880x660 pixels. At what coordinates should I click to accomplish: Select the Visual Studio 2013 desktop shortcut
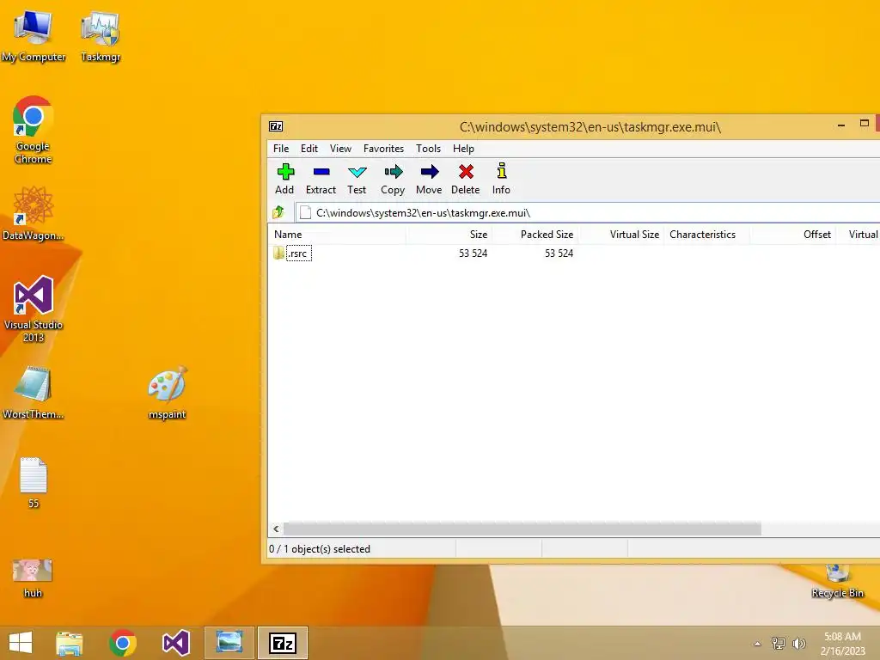[34, 309]
